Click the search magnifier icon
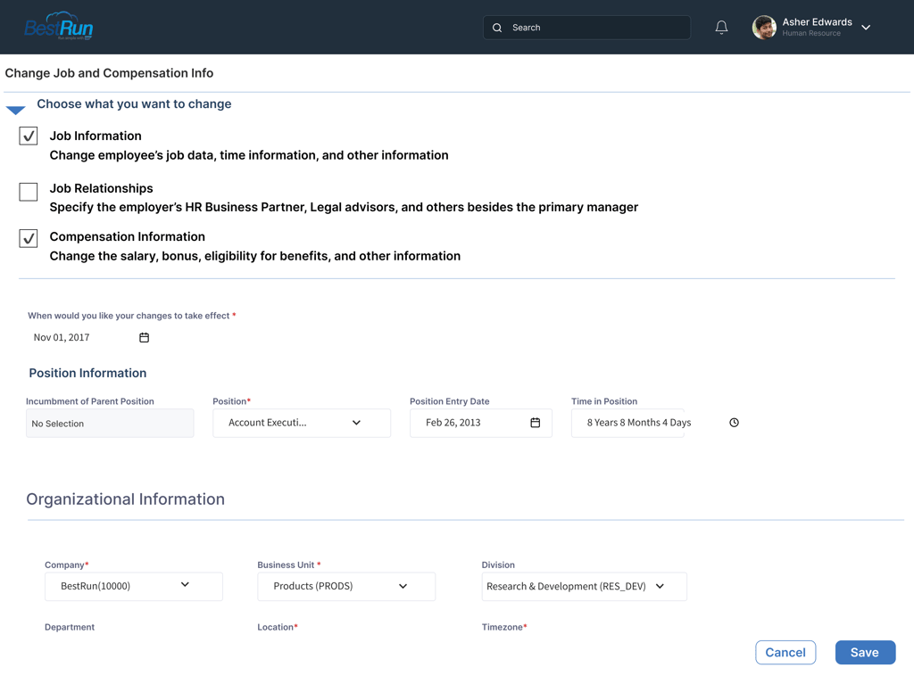The height and width of the screenshot is (676, 914). (x=497, y=28)
